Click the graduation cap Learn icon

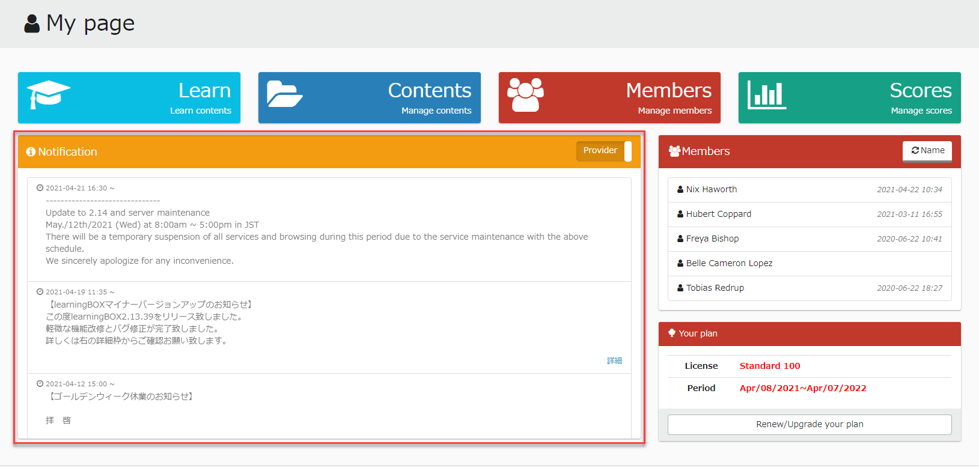[x=48, y=95]
